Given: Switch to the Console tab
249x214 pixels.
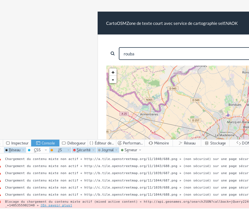Looking at the screenshot, I should (x=45, y=143).
